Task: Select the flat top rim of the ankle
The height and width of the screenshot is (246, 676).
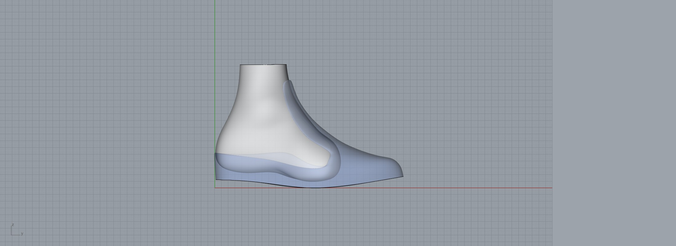Action: click(x=263, y=65)
